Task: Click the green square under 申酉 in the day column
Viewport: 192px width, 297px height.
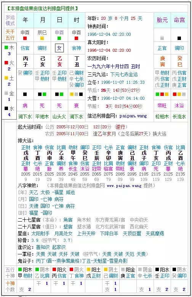Action: 59,38
